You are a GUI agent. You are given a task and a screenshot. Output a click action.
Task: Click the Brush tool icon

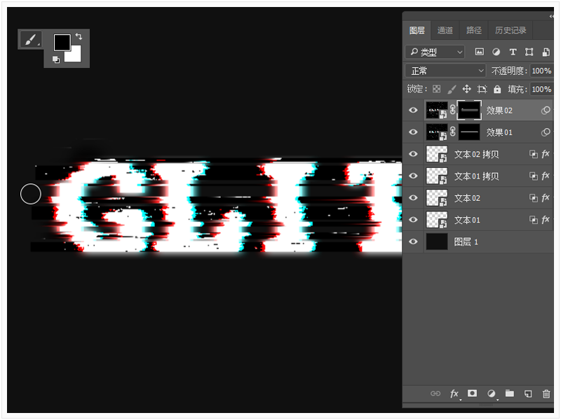click(x=29, y=40)
